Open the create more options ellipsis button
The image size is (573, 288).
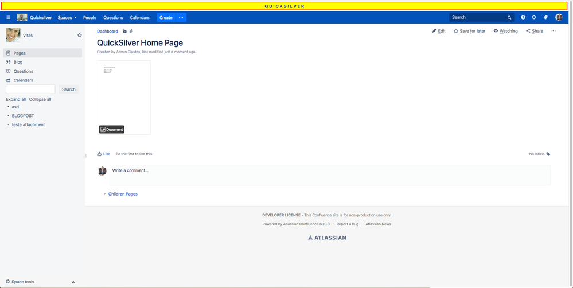pyautogui.click(x=181, y=18)
